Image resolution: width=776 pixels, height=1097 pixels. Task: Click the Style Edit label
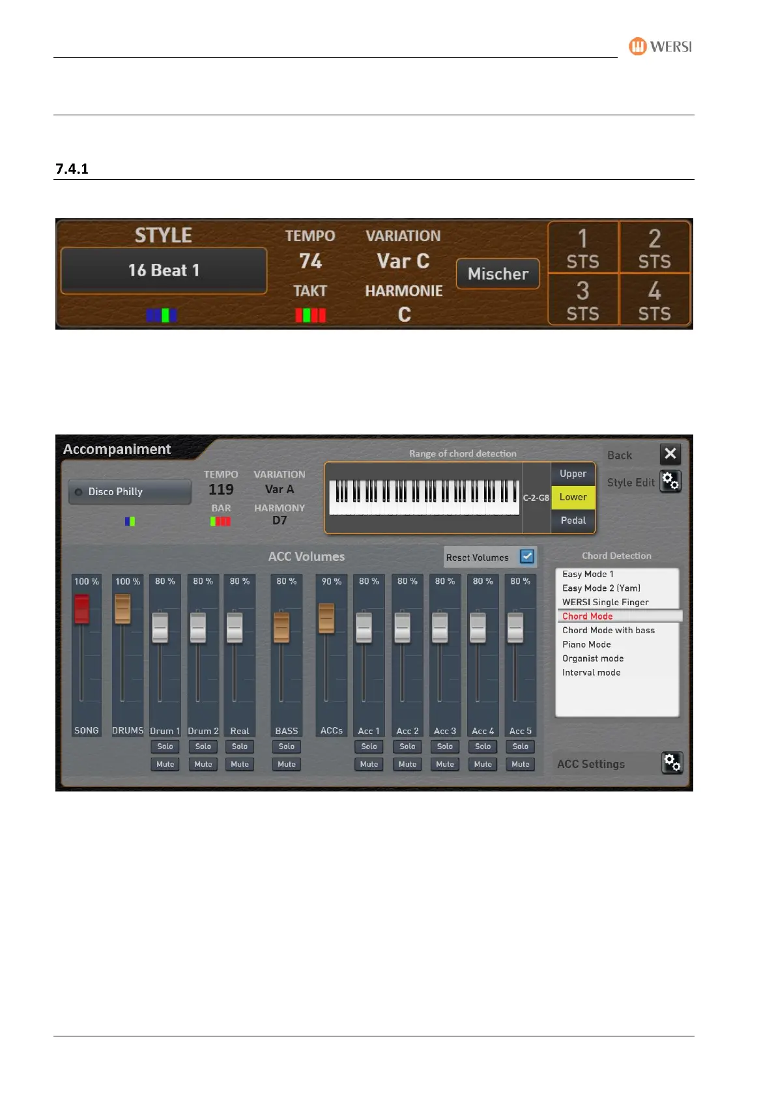click(x=631, y=483)
